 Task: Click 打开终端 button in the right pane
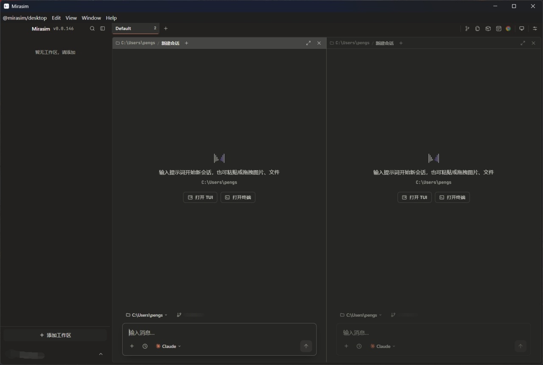tap(452, 197)
